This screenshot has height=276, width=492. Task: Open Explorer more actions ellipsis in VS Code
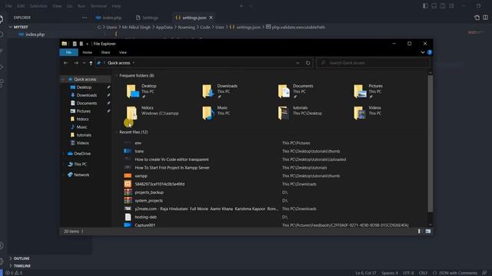coord(85,18)
